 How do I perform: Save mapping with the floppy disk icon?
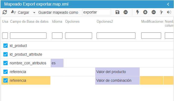117,12
